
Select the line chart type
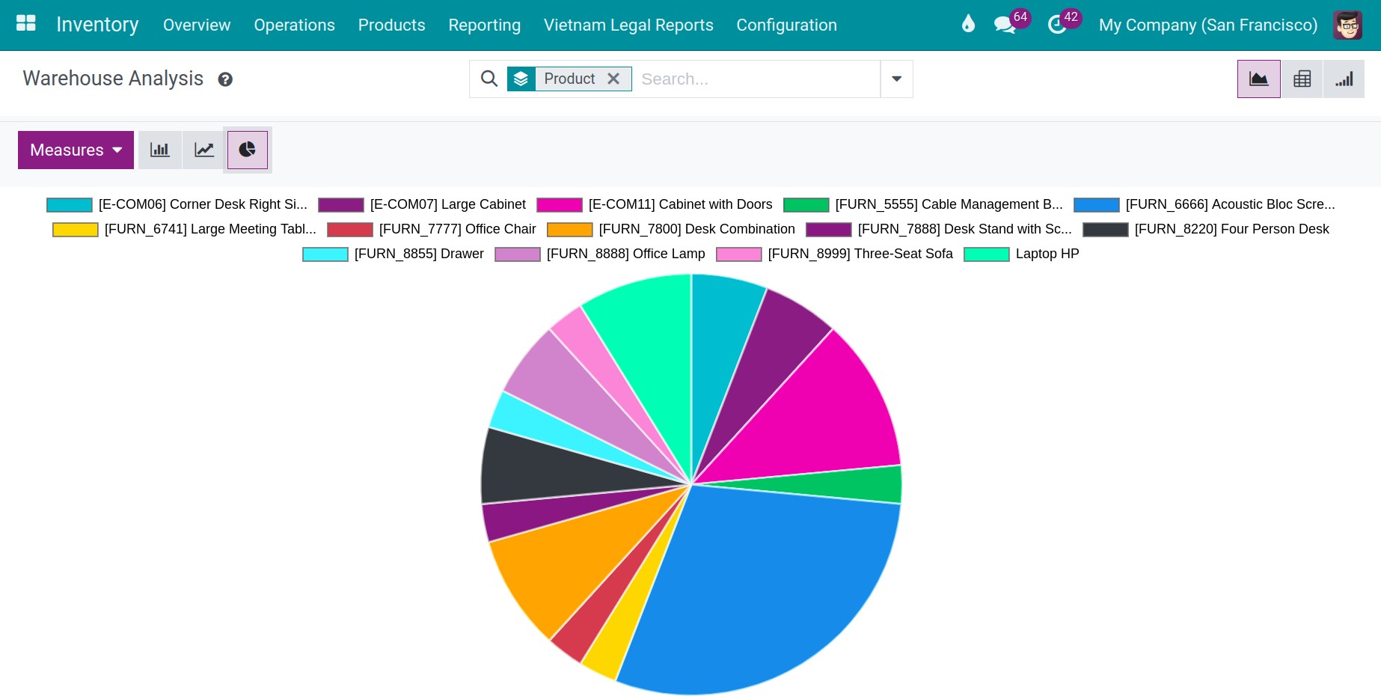click(203, 150)
